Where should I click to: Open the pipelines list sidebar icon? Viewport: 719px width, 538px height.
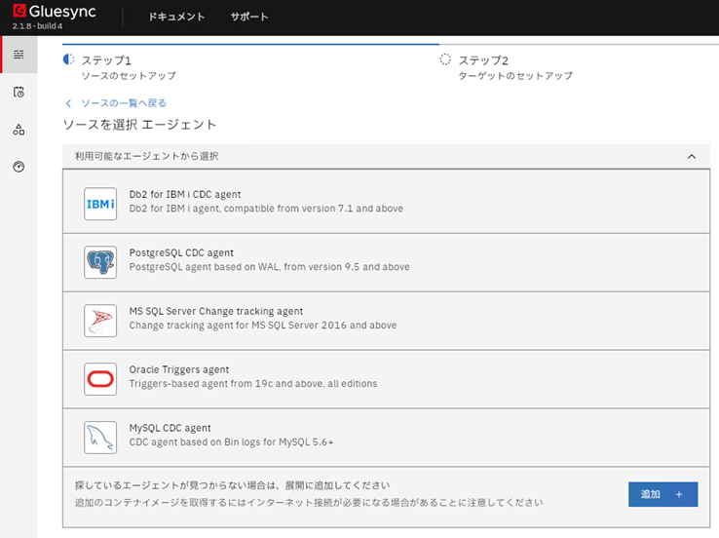pyautogui.click(x=19, y=55)
